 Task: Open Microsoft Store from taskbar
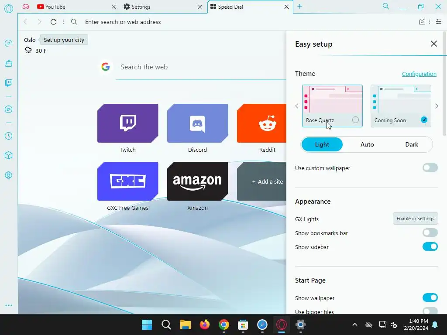click(243, 325)
